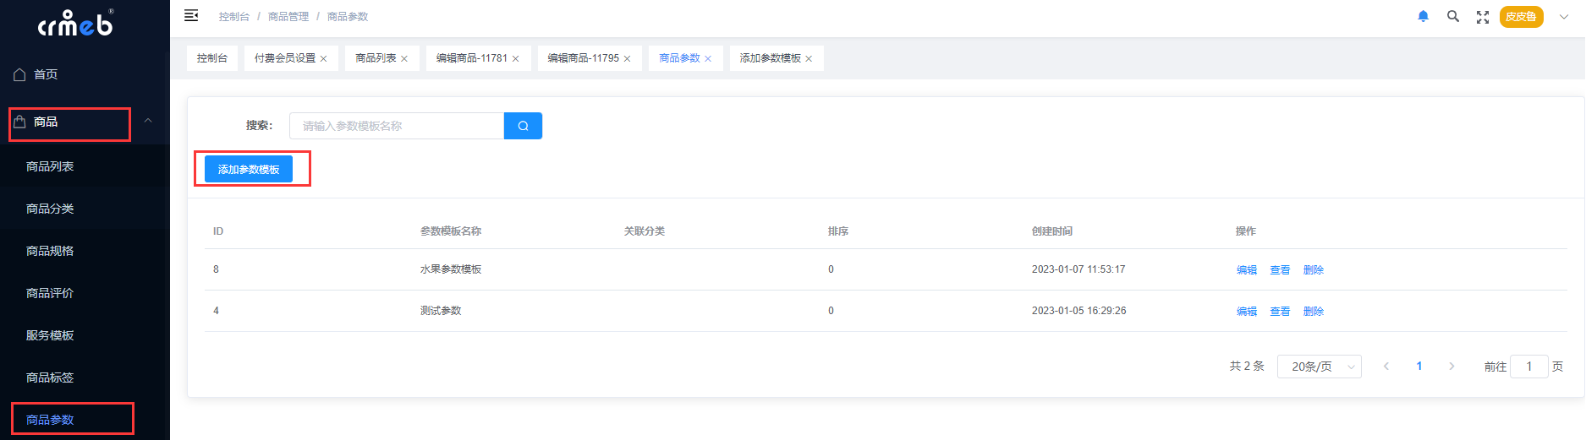This screenshot has width=1586, height=440.
Task: Click the notification bell icon
Action: (x=1423, y=17)
